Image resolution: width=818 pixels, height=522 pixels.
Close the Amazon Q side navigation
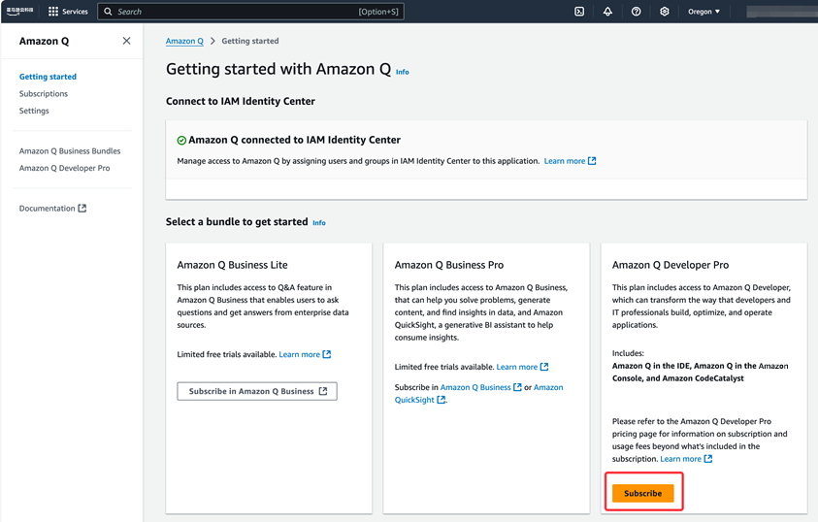click(x=126, y=41)
